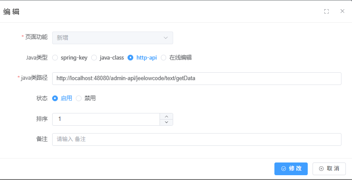Click the 备注 remark input field
Screen dimensions: 352x180
pos(196,139)
